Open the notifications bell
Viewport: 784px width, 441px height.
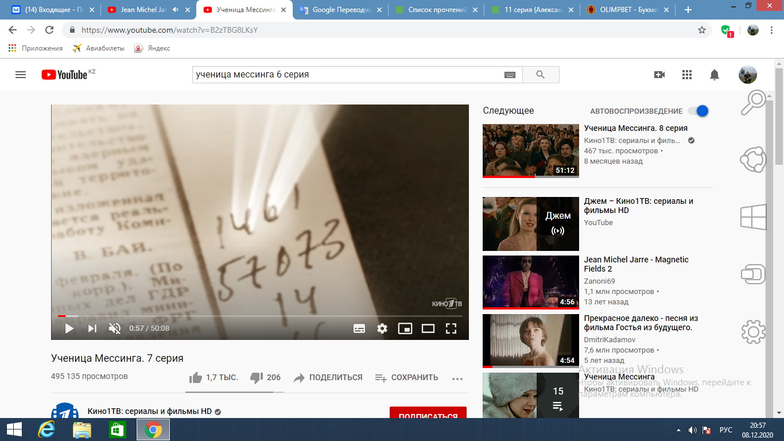click(x=715, y=75)
